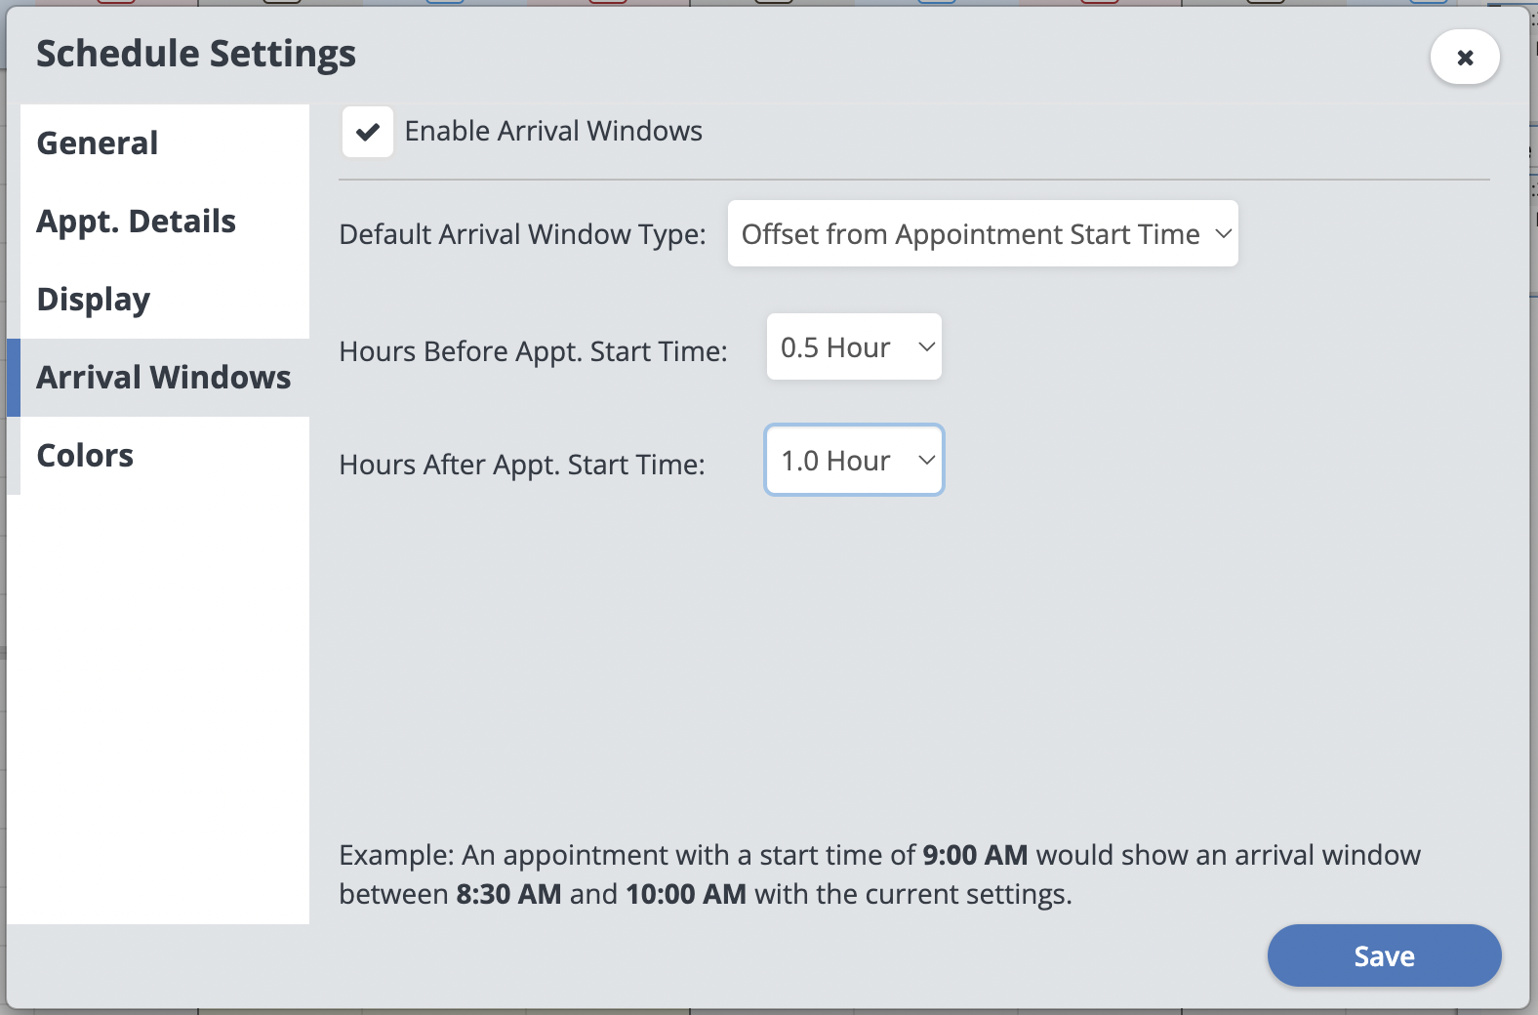Save the schedule settings

pos(1383,956)
